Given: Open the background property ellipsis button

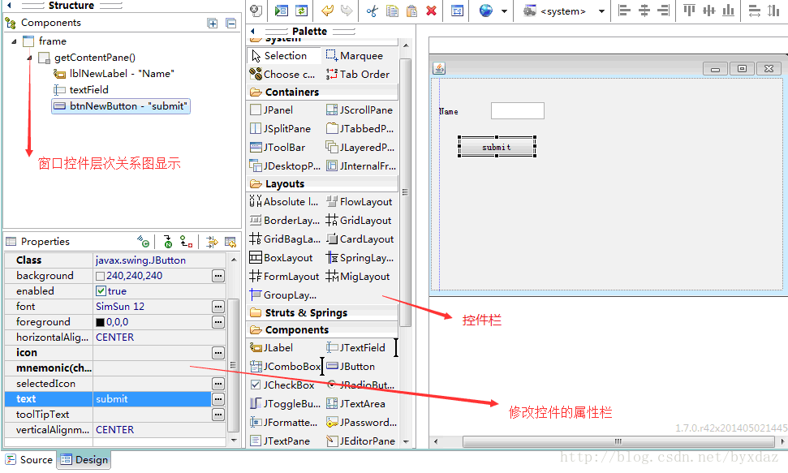Looking at the screenshot, I should tap(218, 276).
